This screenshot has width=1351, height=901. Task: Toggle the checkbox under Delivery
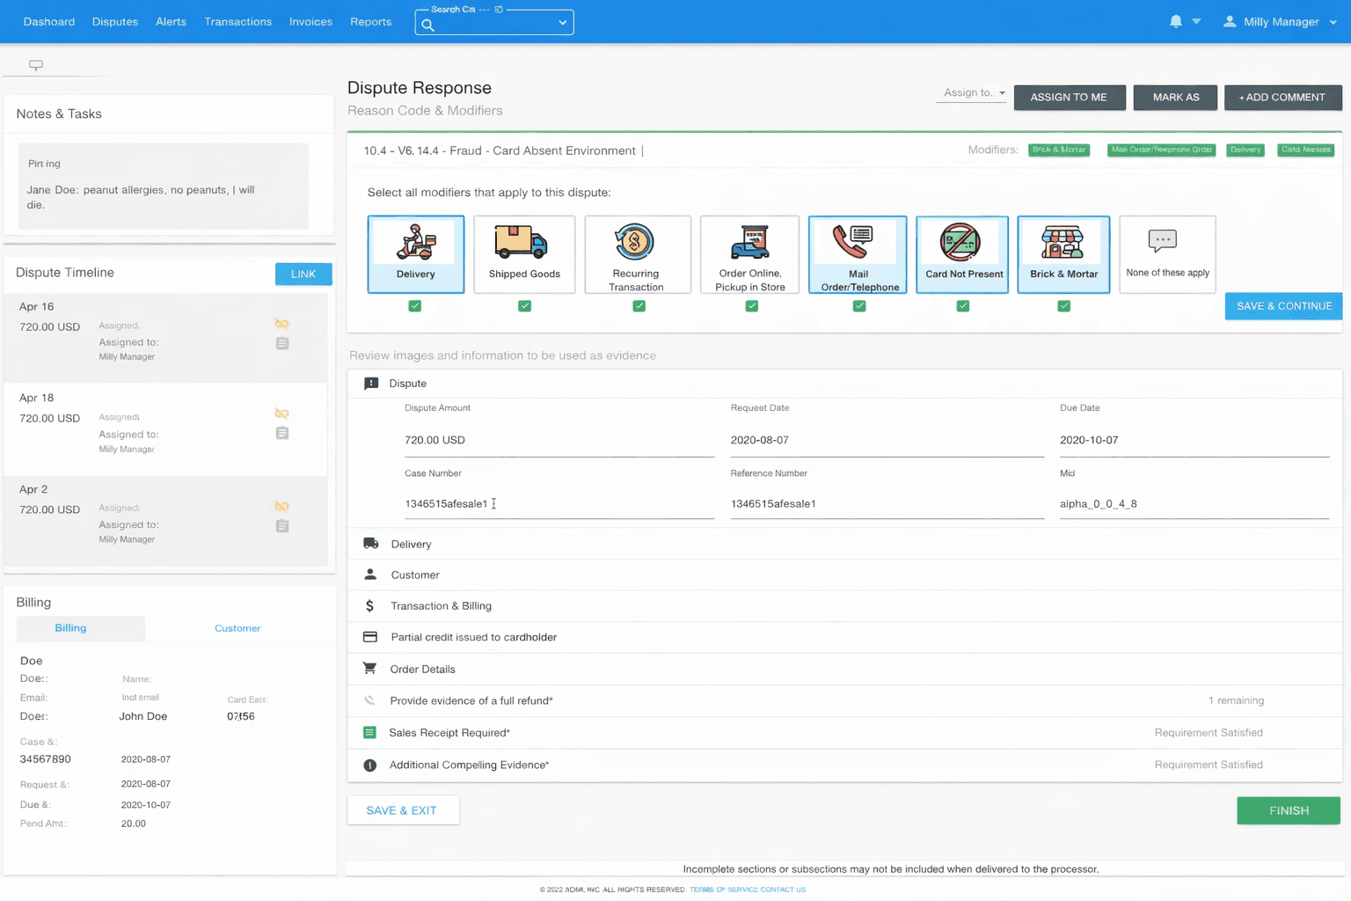coord(415,306)
